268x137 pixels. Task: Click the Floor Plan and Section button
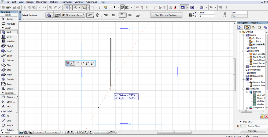coord(166,15)
